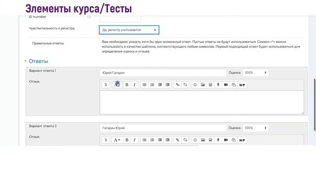316x177 pixels.
Task: Manage files in Вариант ответа 2 feedback editor
Action: (234, 140)
